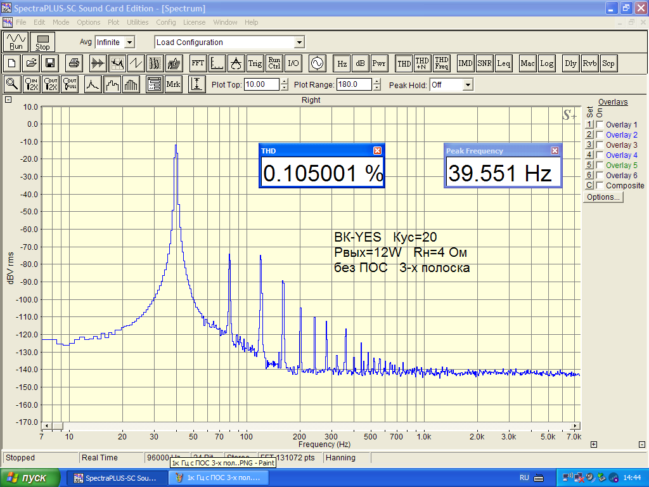Open the Config menu
649x487 pixels.
click(166, 22)
